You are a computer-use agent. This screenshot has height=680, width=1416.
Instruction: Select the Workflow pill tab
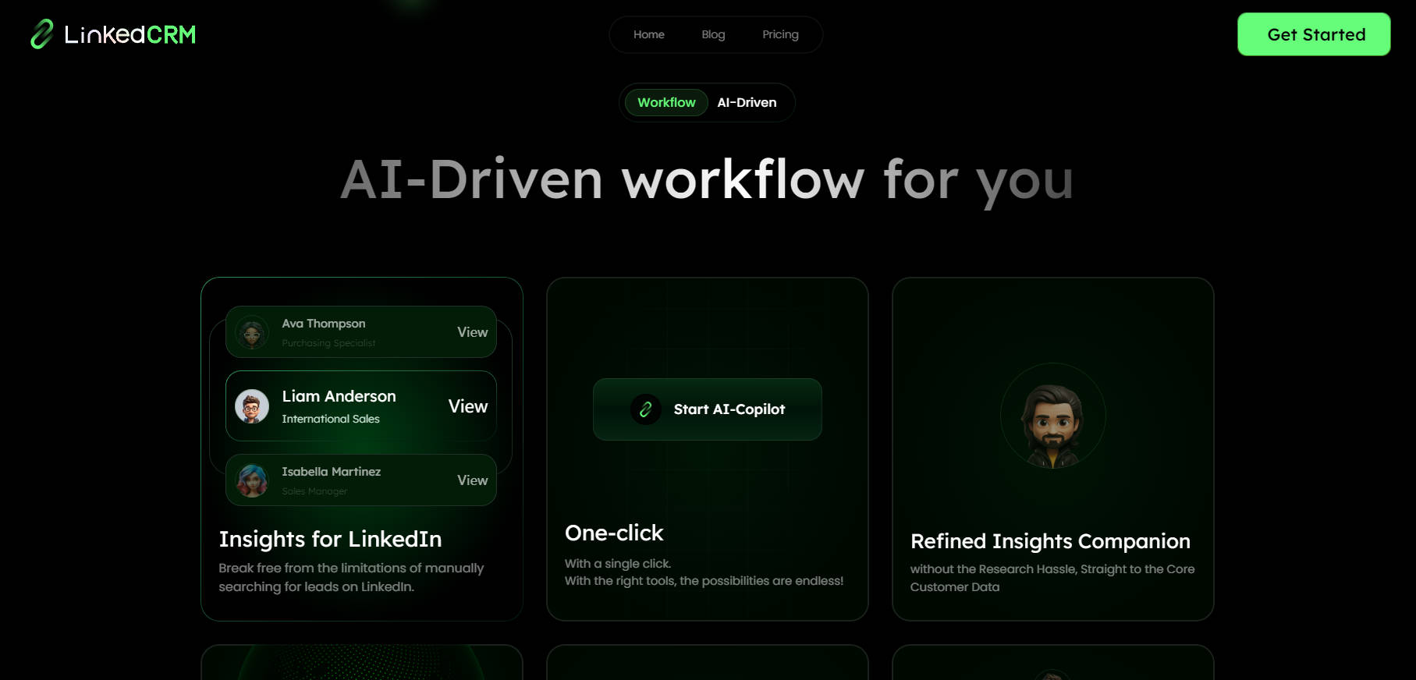[x=666, y=102]
